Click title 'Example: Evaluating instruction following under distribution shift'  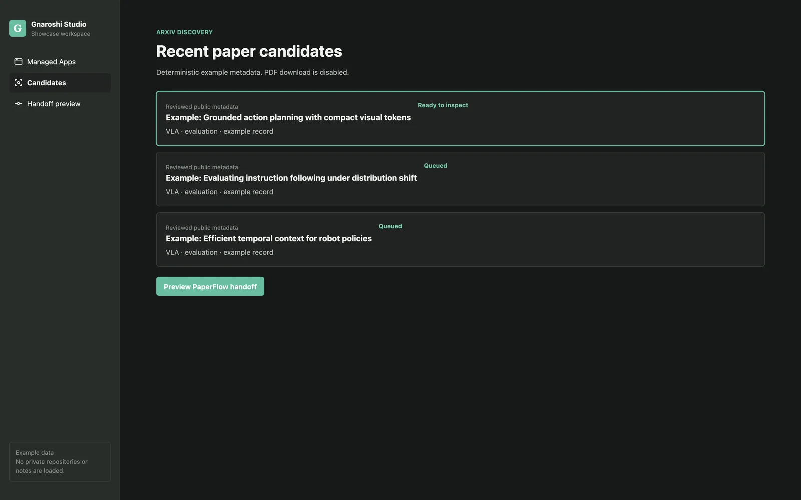click(x=291, y=178)
